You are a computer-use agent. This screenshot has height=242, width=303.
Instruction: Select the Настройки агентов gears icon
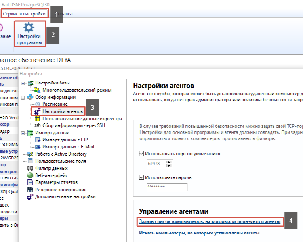(37, 111)
